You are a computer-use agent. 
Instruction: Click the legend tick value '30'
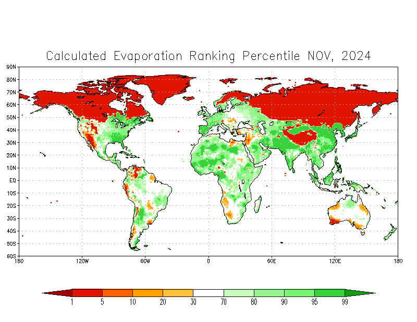(193, 302)
